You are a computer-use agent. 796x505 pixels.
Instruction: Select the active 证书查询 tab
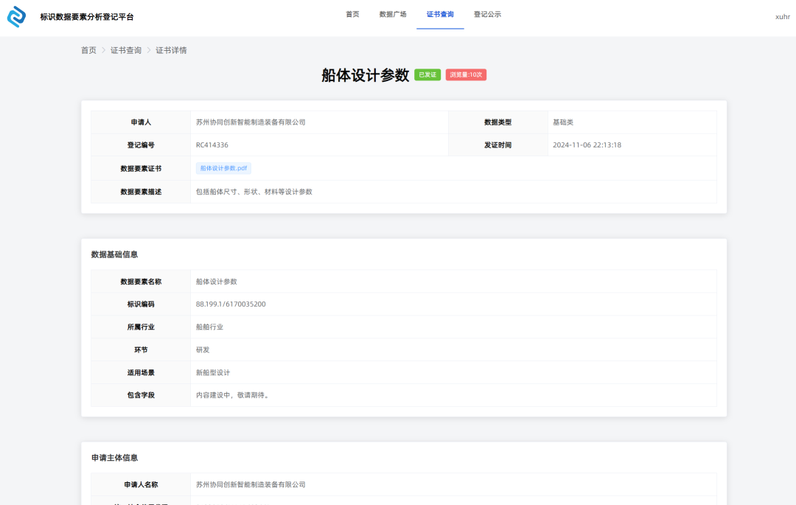pos(440,13)
